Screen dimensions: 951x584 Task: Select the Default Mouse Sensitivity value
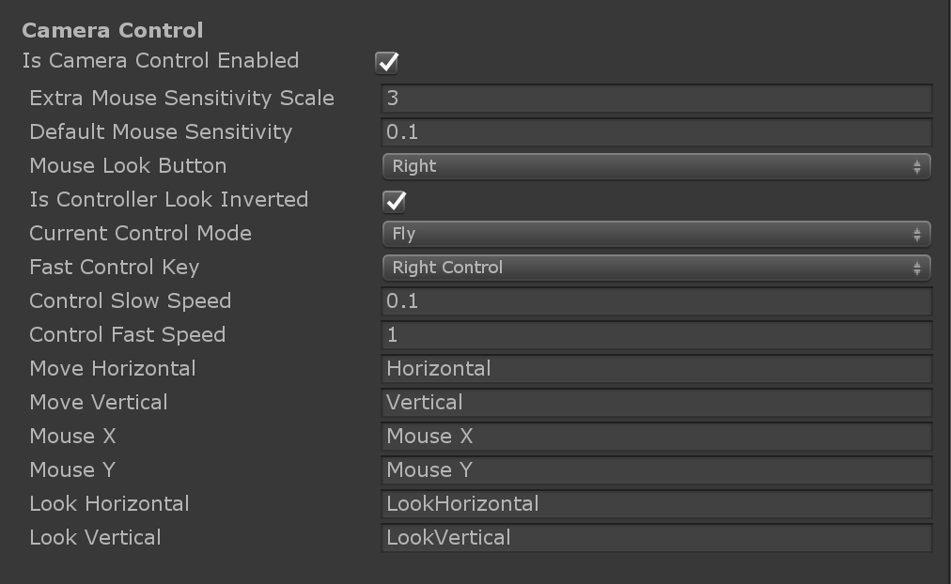(655, 132)
